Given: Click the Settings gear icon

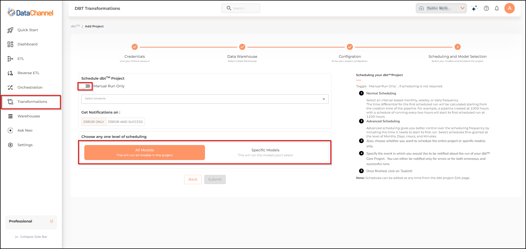Looking at the screenshot, I should (10, 145).
